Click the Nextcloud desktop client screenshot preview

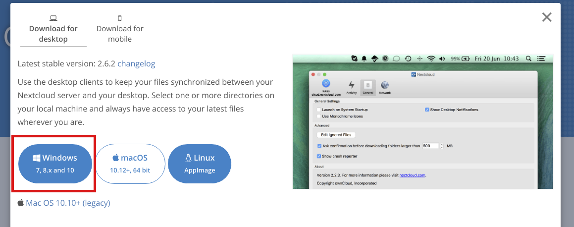423,121
